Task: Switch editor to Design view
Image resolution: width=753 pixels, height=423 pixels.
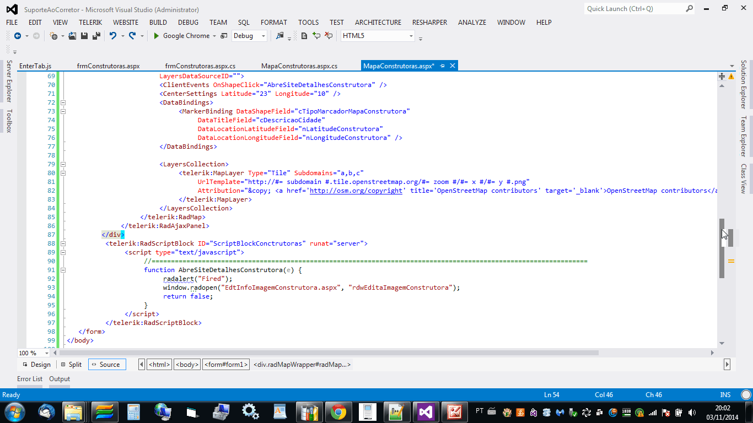Action: click(36, 365)
